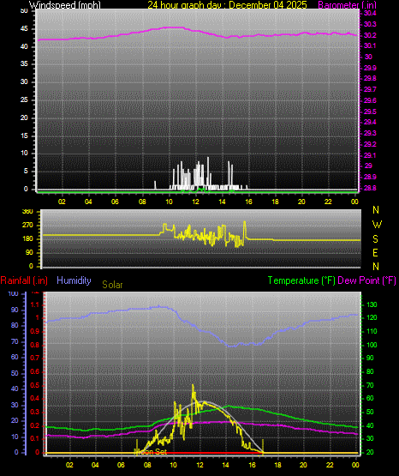This screenshot has height=476, width=399.
Task: Click the 12 hour tick on wind graph
Action: click(x=195, y=202)
